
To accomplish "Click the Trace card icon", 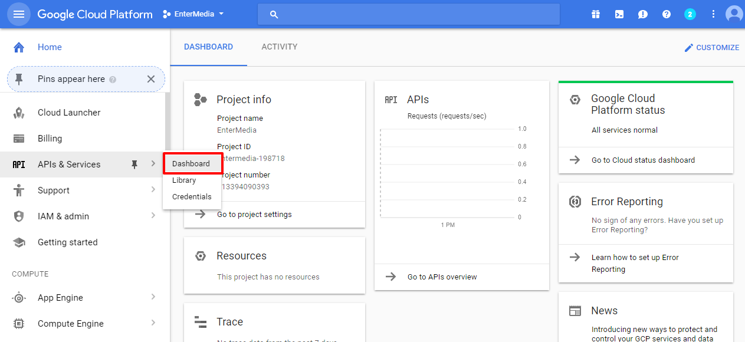I will coord(201,322).
